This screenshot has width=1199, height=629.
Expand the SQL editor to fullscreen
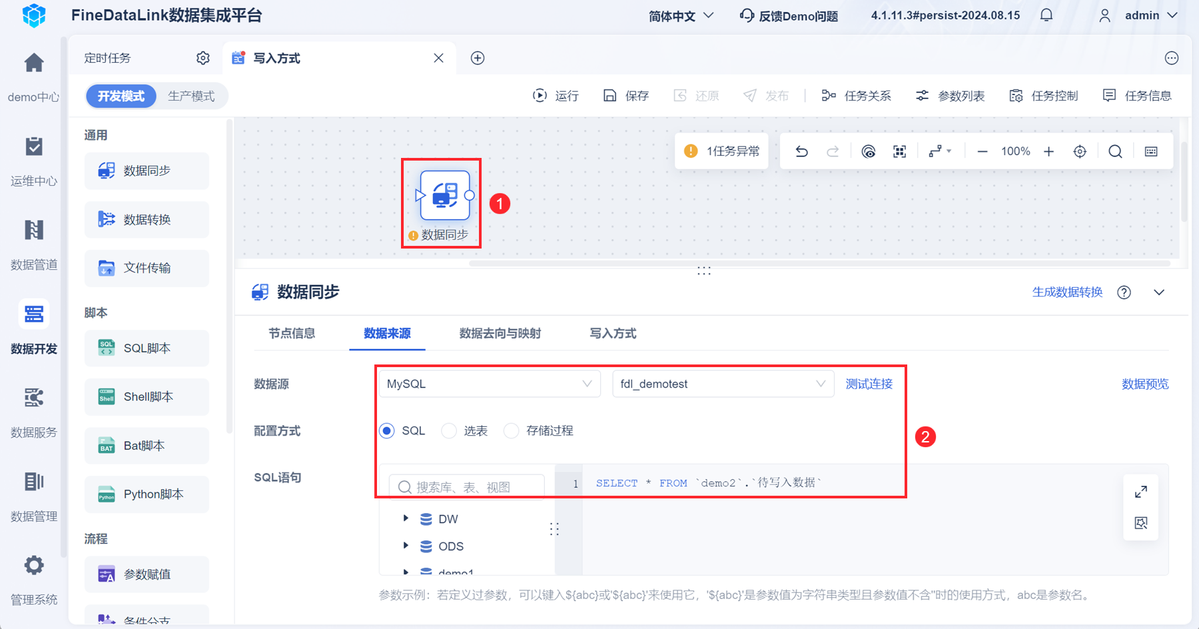coord(1141,492)
